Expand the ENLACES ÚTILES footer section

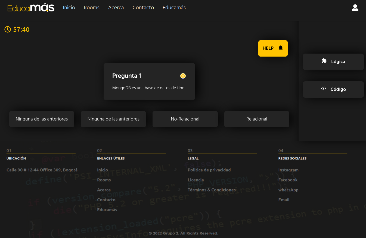pyautogui.click(x=111, y=158)
